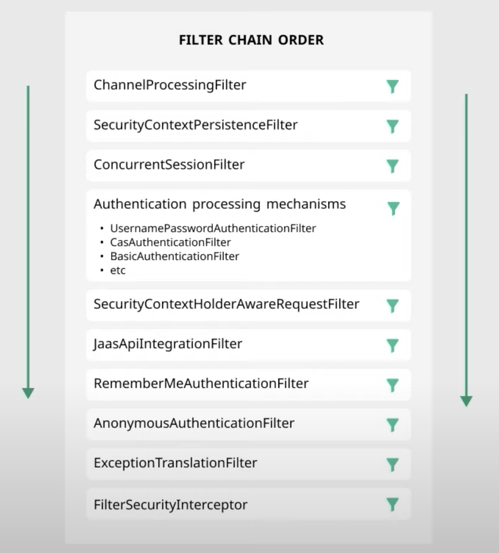Image resolution: width=499 pixels, height=553 pixels.
Task: Select the BasicAuthenticationFilter bullet item
Action: (x=175, y=256)
